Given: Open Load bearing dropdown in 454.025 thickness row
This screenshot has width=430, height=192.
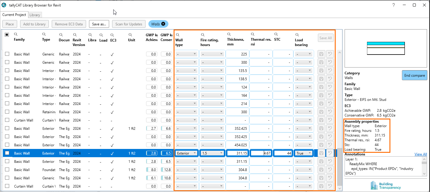Looking at the screenshot, I should click(303, 145).
